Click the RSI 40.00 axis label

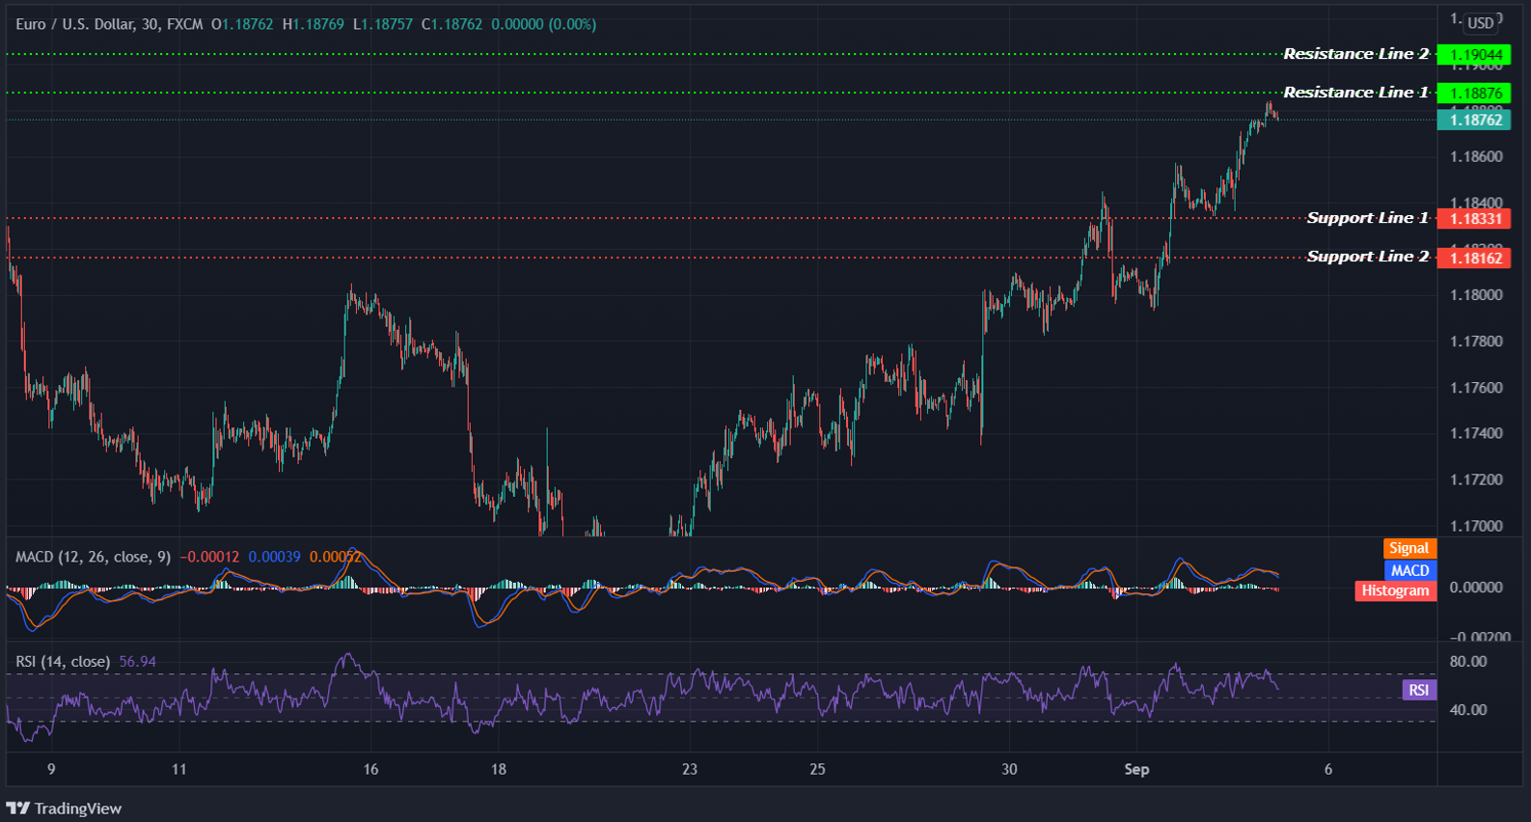[x=1467, y=709]
